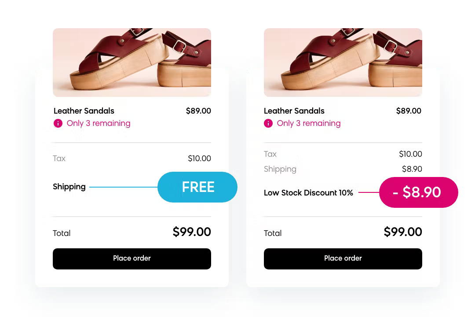
Task: Click the $99.00 Total on the right card
Action: click(x=403, y=232)
